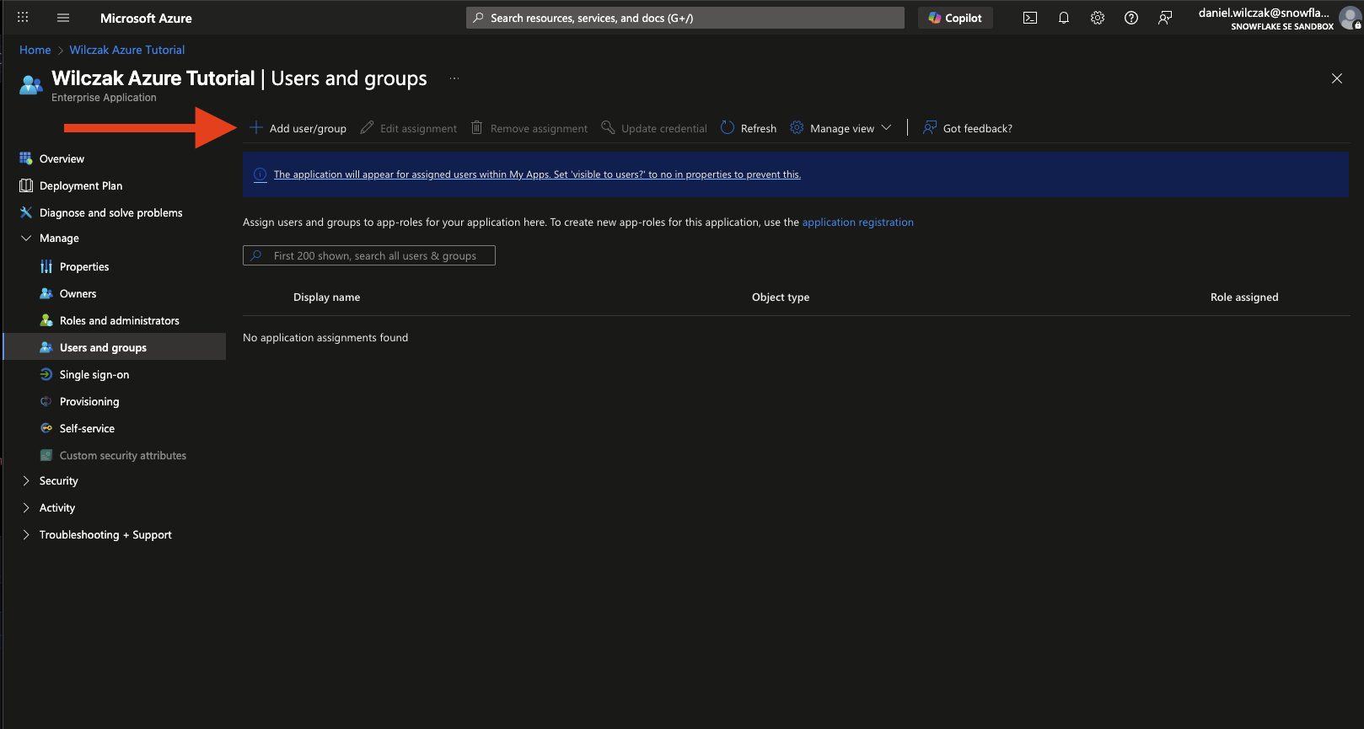Open the Cloud Shell terminal icon
1364x729 pixels.
1029,18
